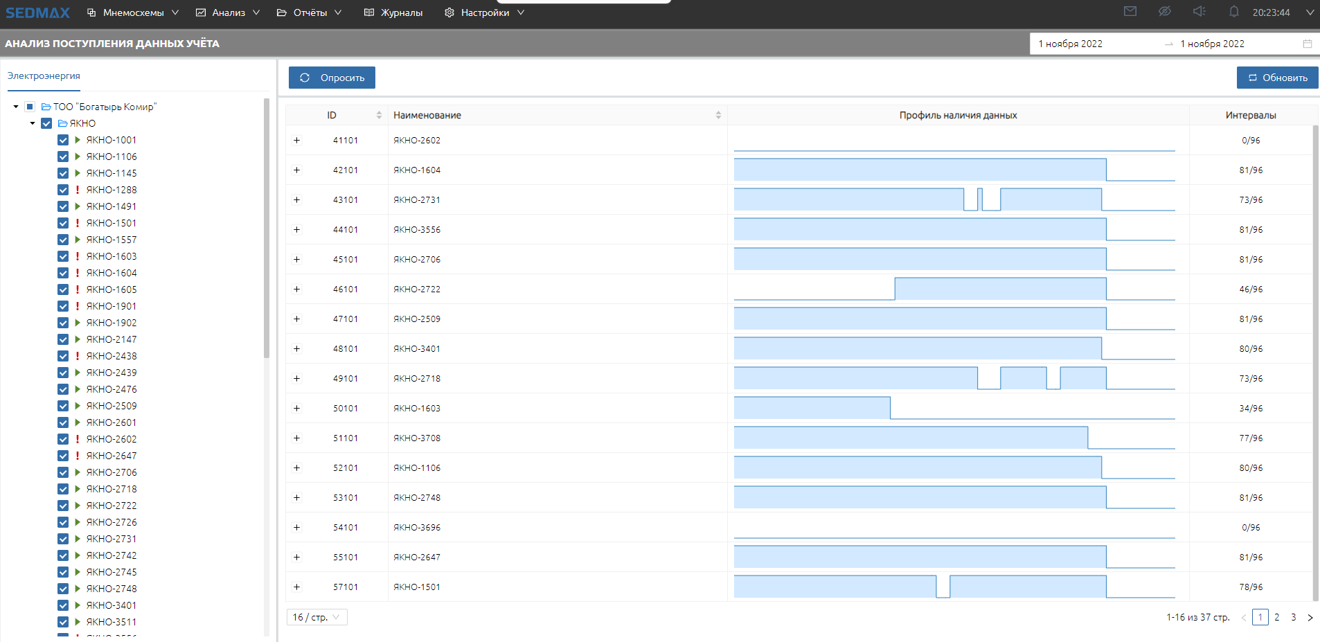Click the start date field 1 ноября 2022

[x=1071, y=44]
